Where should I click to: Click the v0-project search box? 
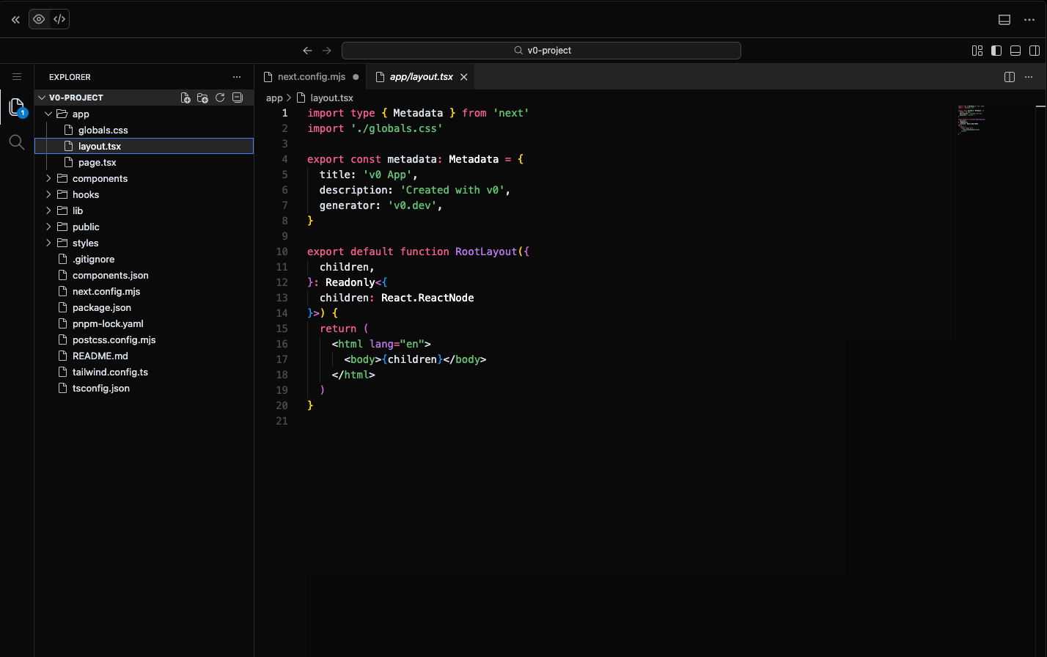541,51
